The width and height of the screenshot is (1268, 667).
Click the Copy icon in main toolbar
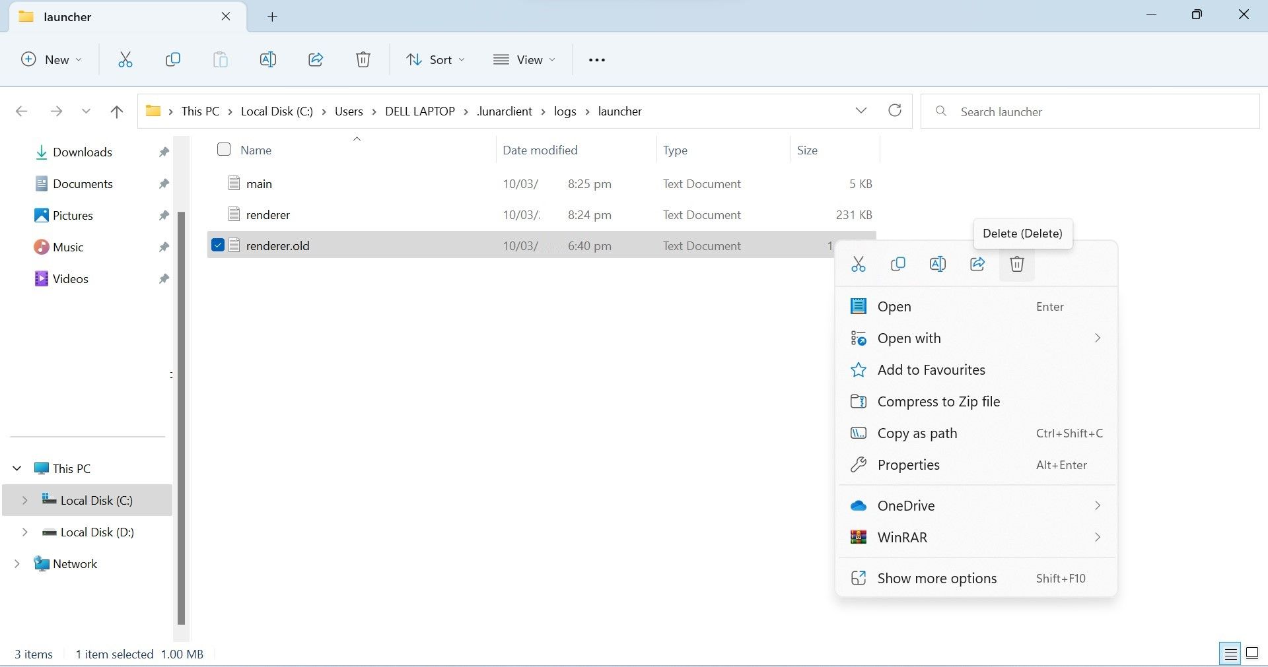[172, 60]
